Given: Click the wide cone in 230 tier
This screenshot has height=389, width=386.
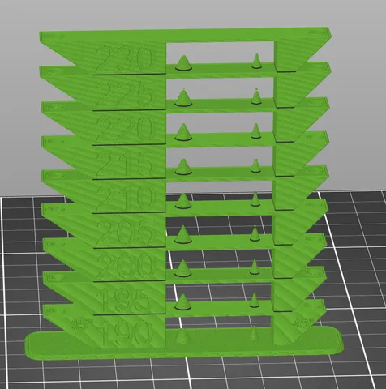Looking at the screenshot, I should pyautogui.click(x=184, y=63).
